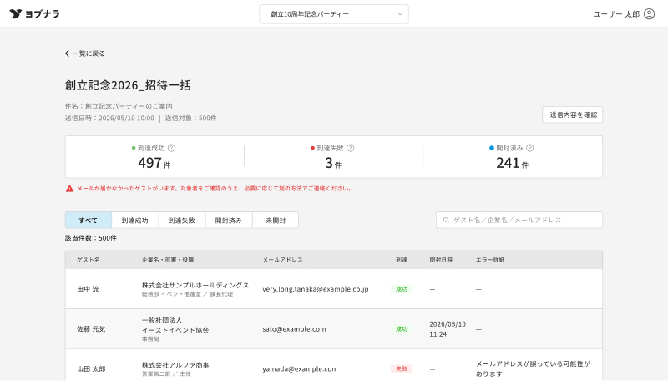The width and height of the screenshot is (668, 381).
Task: Click the 497 件 delivered count
Action: tap(154, 163)
